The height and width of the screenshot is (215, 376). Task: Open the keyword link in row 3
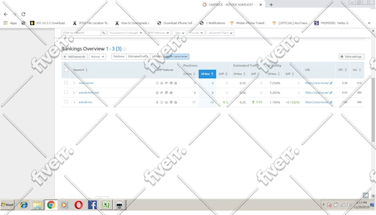pyautogui.click(x=85, y=102)
